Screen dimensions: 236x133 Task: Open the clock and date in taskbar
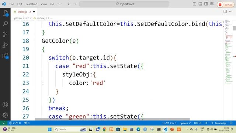click(224, 129)
